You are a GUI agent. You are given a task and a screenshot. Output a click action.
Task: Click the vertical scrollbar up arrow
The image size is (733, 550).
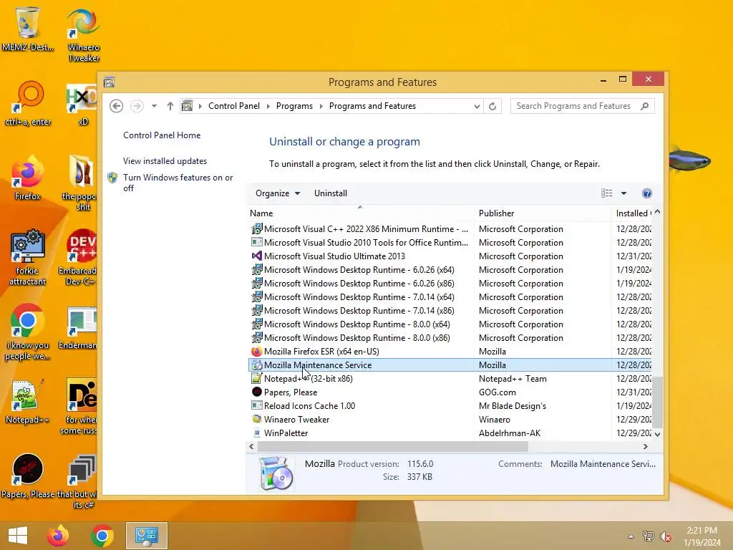pyautogui.click(x=657, y=212)
